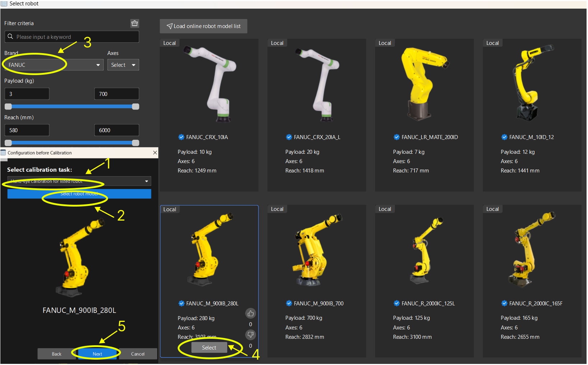The height and width of the screenshot is (365, 588).
Task: Click the Back button
Action: pyautogui.click(x=56, y=354)
